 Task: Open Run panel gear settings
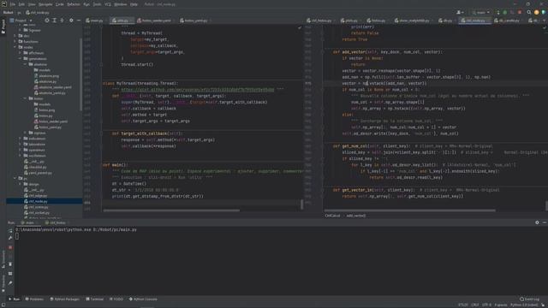coord(537,222)
